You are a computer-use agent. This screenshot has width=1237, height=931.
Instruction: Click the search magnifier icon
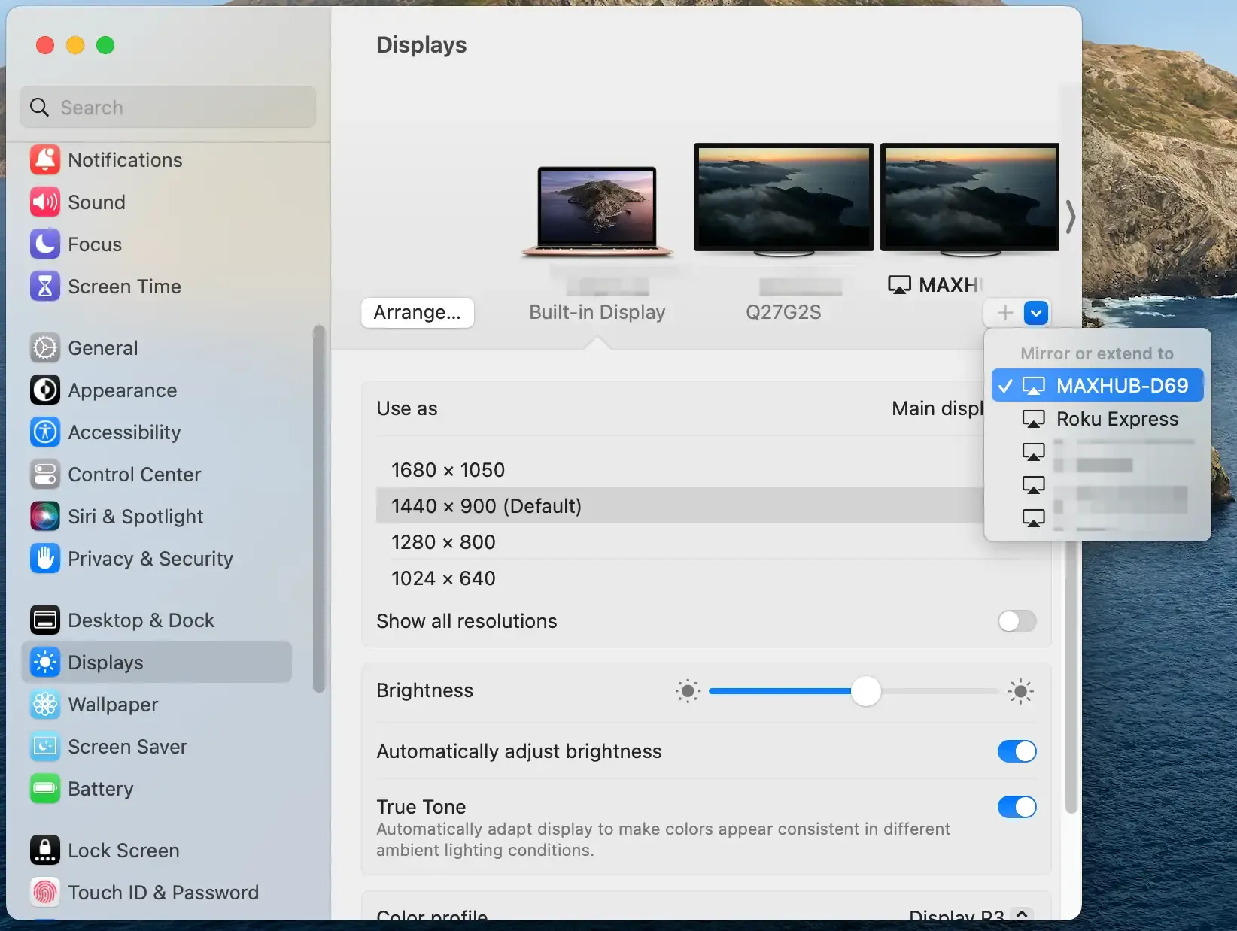click(x=40, y=108)
